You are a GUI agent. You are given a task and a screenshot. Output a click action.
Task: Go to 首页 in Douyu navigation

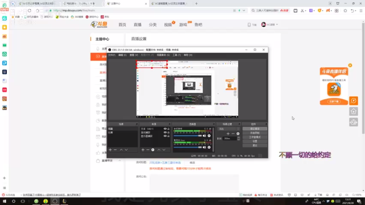tap(122, 25)
